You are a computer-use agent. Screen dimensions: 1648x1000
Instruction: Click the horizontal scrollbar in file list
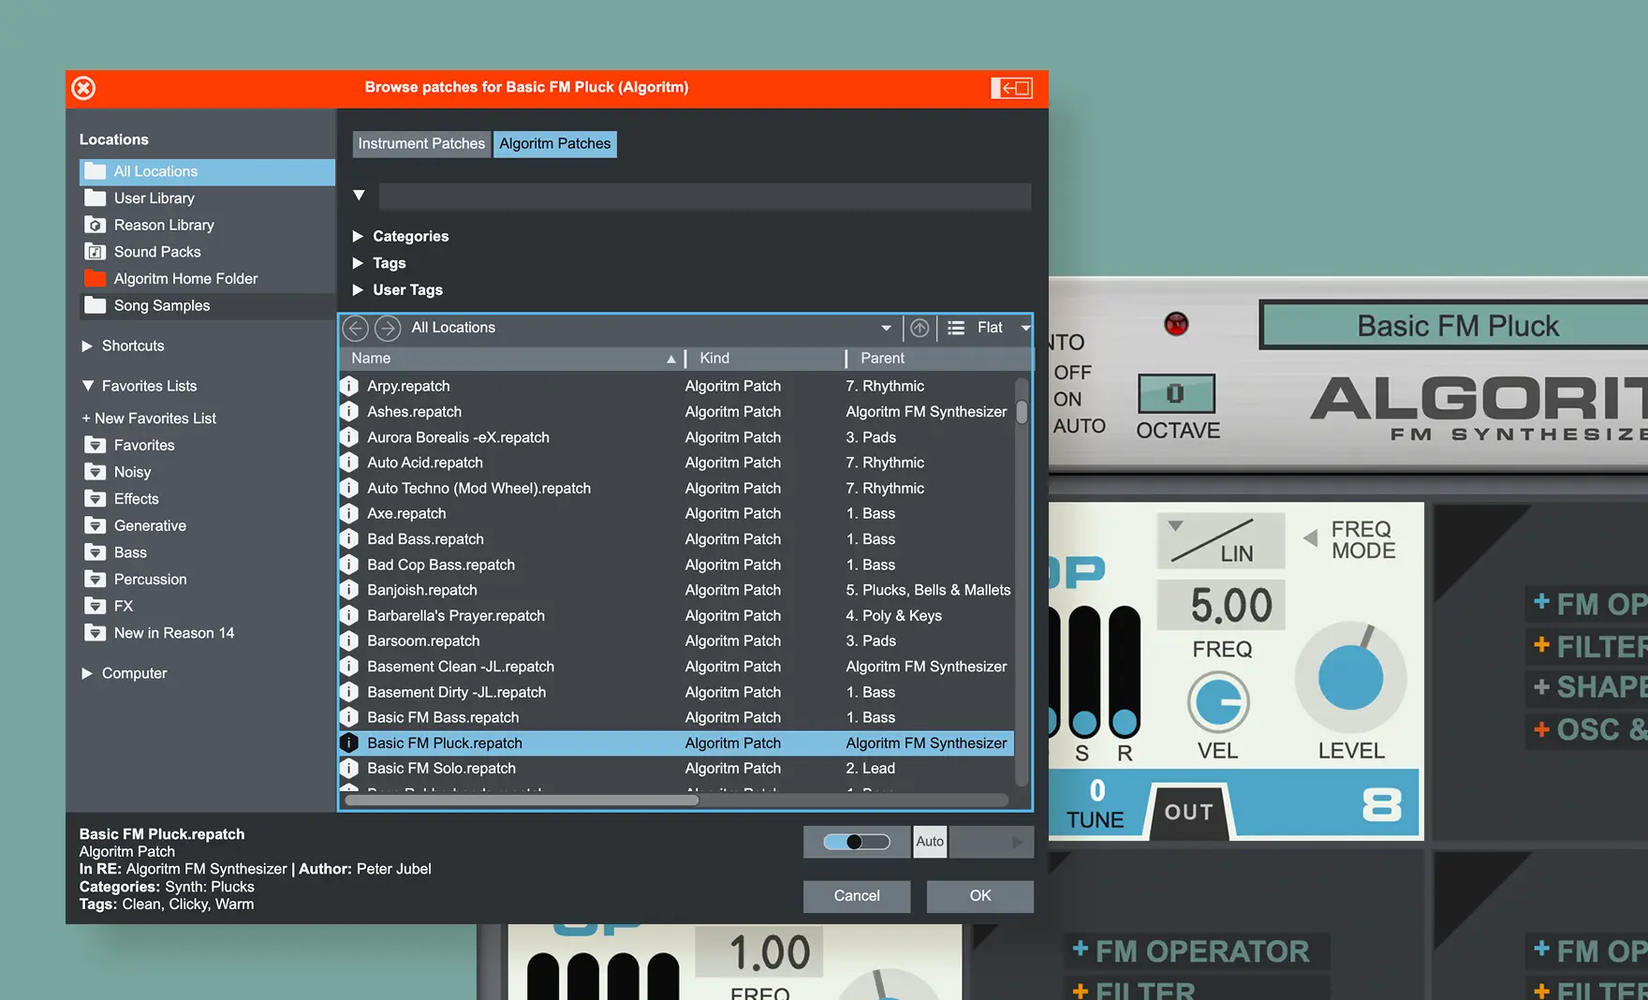coord(523,800)
